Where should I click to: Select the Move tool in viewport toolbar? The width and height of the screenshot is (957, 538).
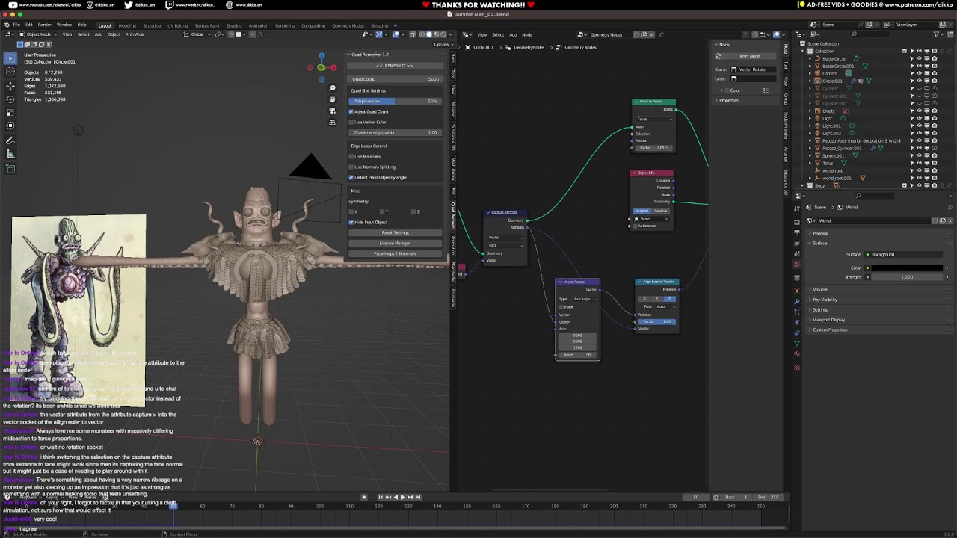coord(10,85)
